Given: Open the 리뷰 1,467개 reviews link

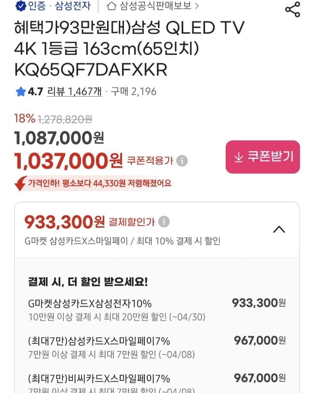Looking at the screenshot, I should (74, 91).
